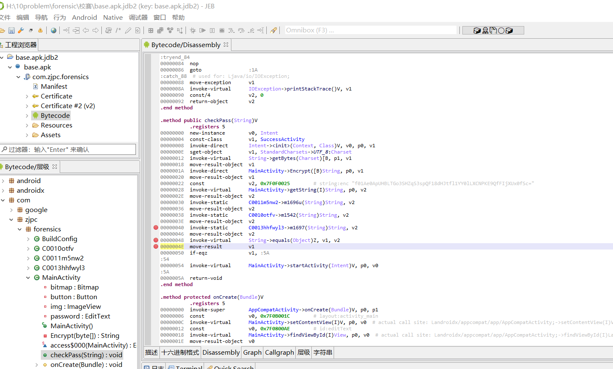Click the step into debugger icon
This screenshot has height=369, width=613.
coord(231,30)
